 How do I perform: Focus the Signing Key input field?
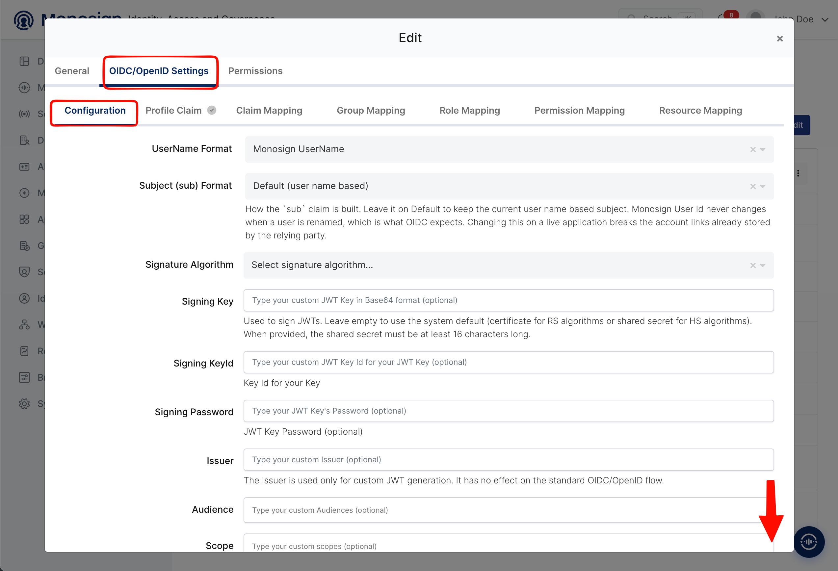(x=509, y=300)
